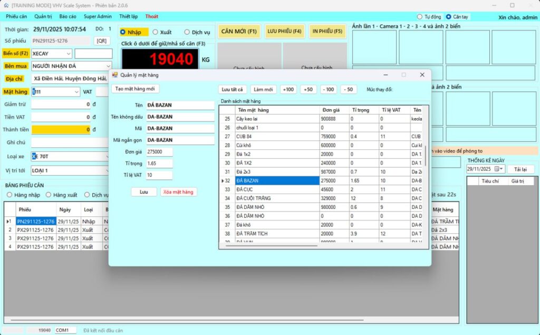Open the Thiết lập menu

(128, 16)
